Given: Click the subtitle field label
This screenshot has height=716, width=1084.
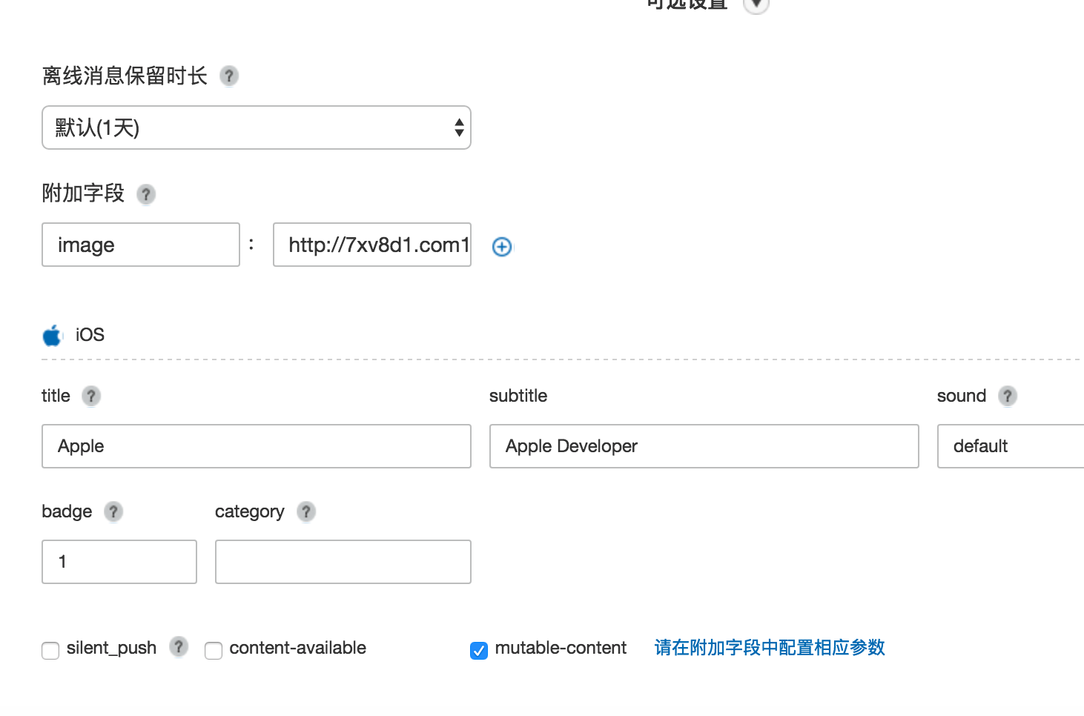Looking at the screenshot, I should click(x=518, y=396).
